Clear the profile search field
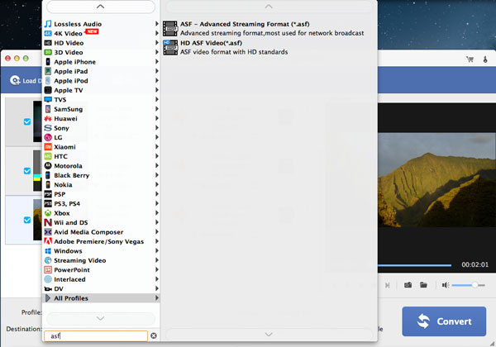 [x=154, y=335]
